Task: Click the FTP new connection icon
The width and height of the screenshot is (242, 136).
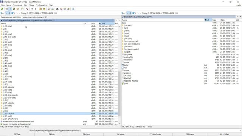Action: click(53, 9)
